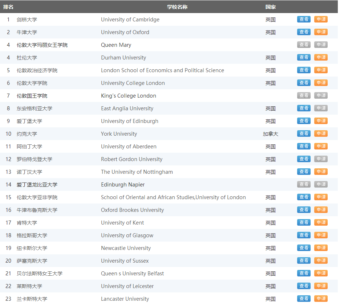This screenshot has width=344, height=304.
Task: Click the 排名 column header
Action: (x=8, y=7)
